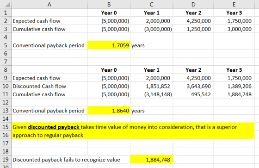
Task: Select row 5 header
Action: (6, 45)
